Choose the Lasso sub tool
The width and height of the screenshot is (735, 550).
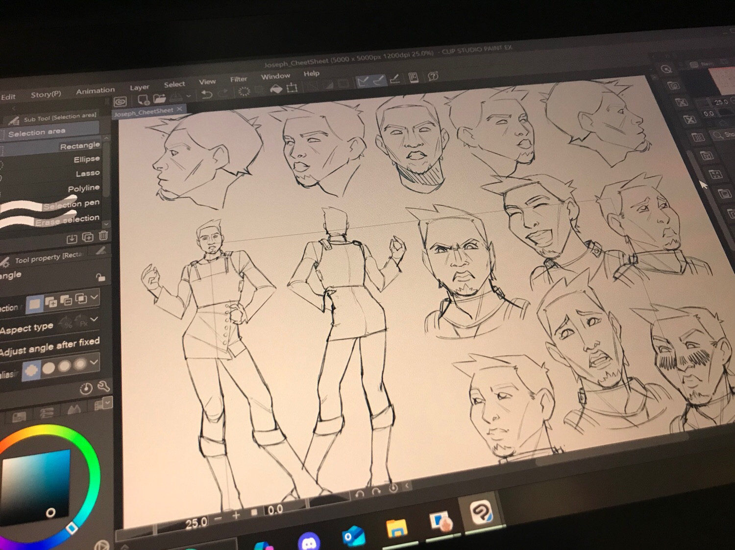coord(51,174)
